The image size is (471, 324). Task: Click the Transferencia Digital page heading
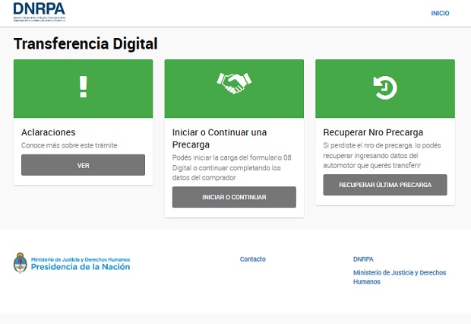point(85,44)
